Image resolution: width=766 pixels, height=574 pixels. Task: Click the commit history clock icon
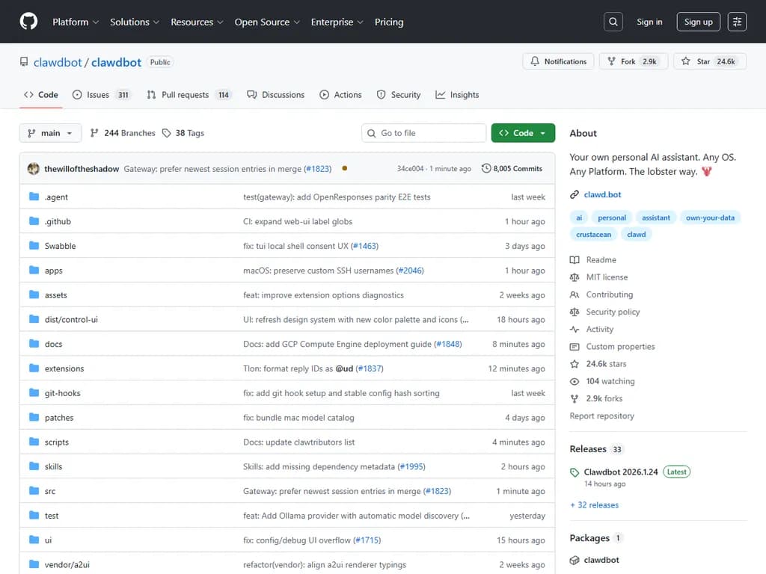click(x=486, y=169)
